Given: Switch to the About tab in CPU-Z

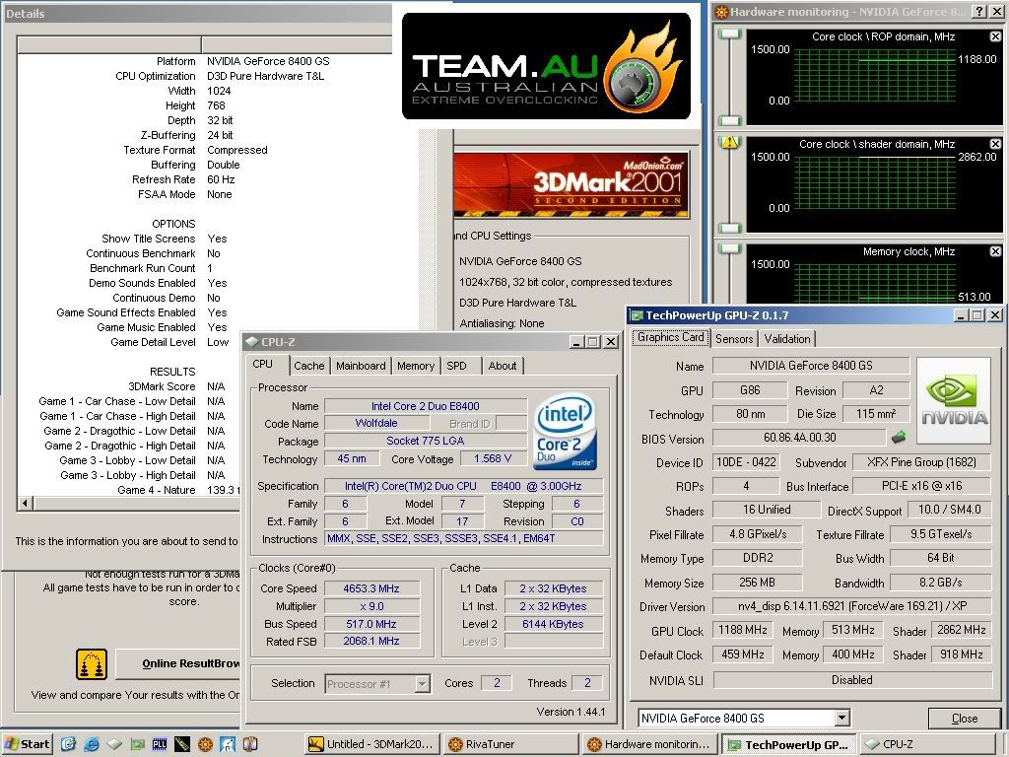Looking at the screenshot, I should pos(503,366).
